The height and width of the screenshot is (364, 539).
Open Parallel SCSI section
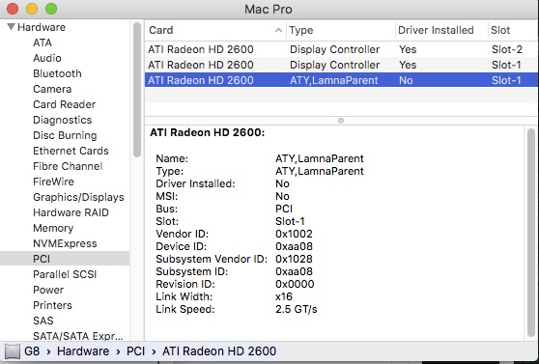(x=65, y=274)
